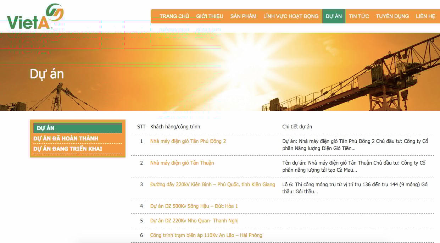Click Dự án DZ 500Kv Sông Hậu – Đức Hòa 1
Screen dimensions: 440x243
pos(194,206)
